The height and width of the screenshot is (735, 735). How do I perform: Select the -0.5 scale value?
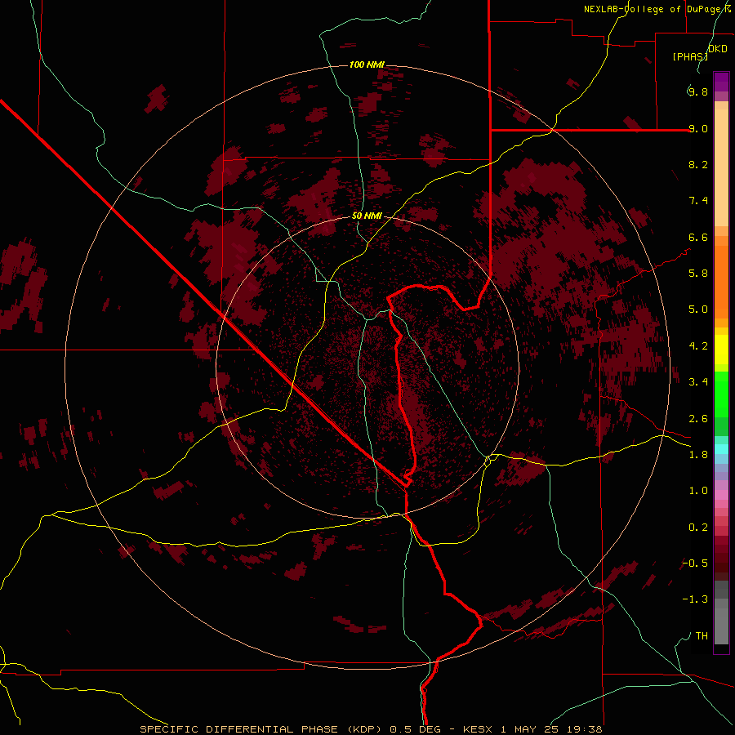[x=695, y=563]
